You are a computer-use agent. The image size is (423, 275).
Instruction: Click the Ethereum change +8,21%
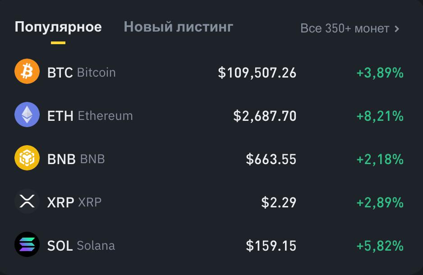[380, 116]
